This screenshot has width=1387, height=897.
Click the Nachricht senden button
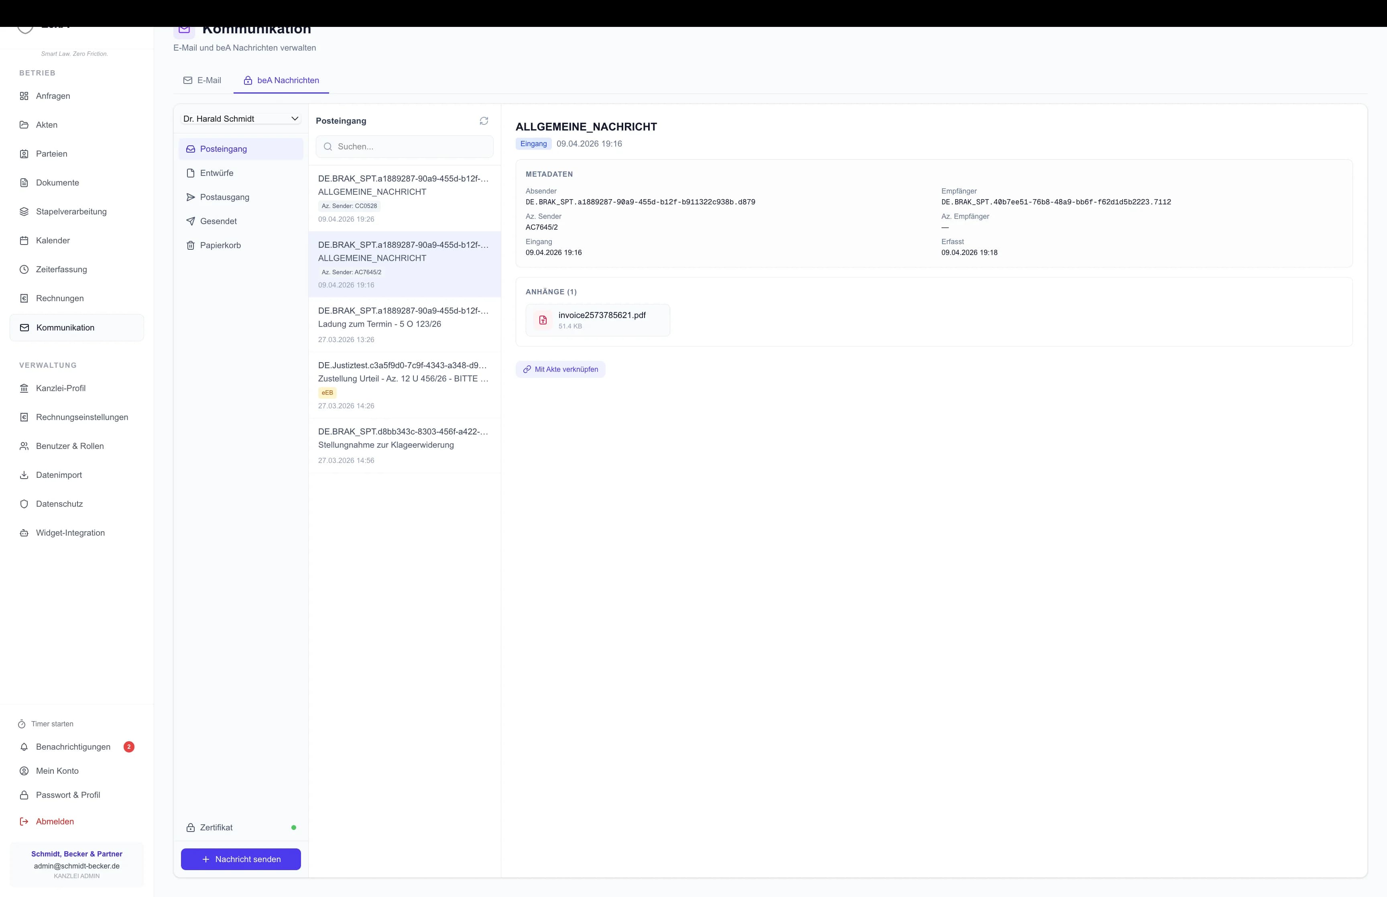point(240,859)
